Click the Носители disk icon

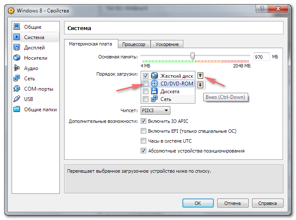click(x=17, y=58)
